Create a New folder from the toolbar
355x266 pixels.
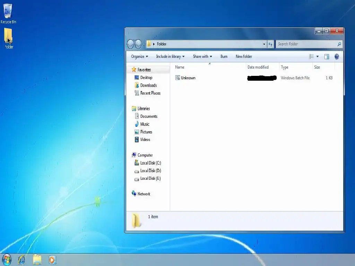pyautogui.click(x=244, y=56)
